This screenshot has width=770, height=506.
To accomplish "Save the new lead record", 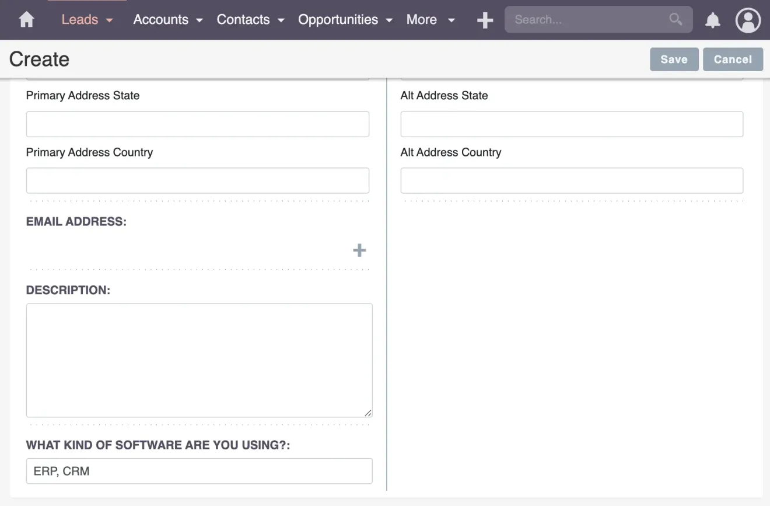I will pyautogui.click(x=674, y=59).
